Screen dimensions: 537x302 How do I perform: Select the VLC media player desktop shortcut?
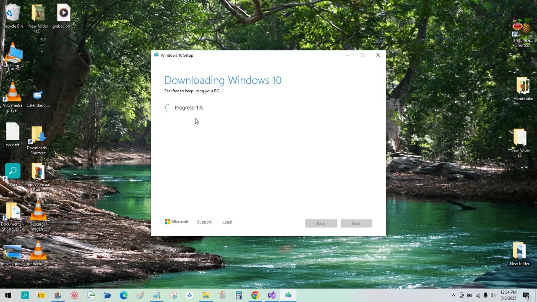pyautogui.click(x=13, y=97)
